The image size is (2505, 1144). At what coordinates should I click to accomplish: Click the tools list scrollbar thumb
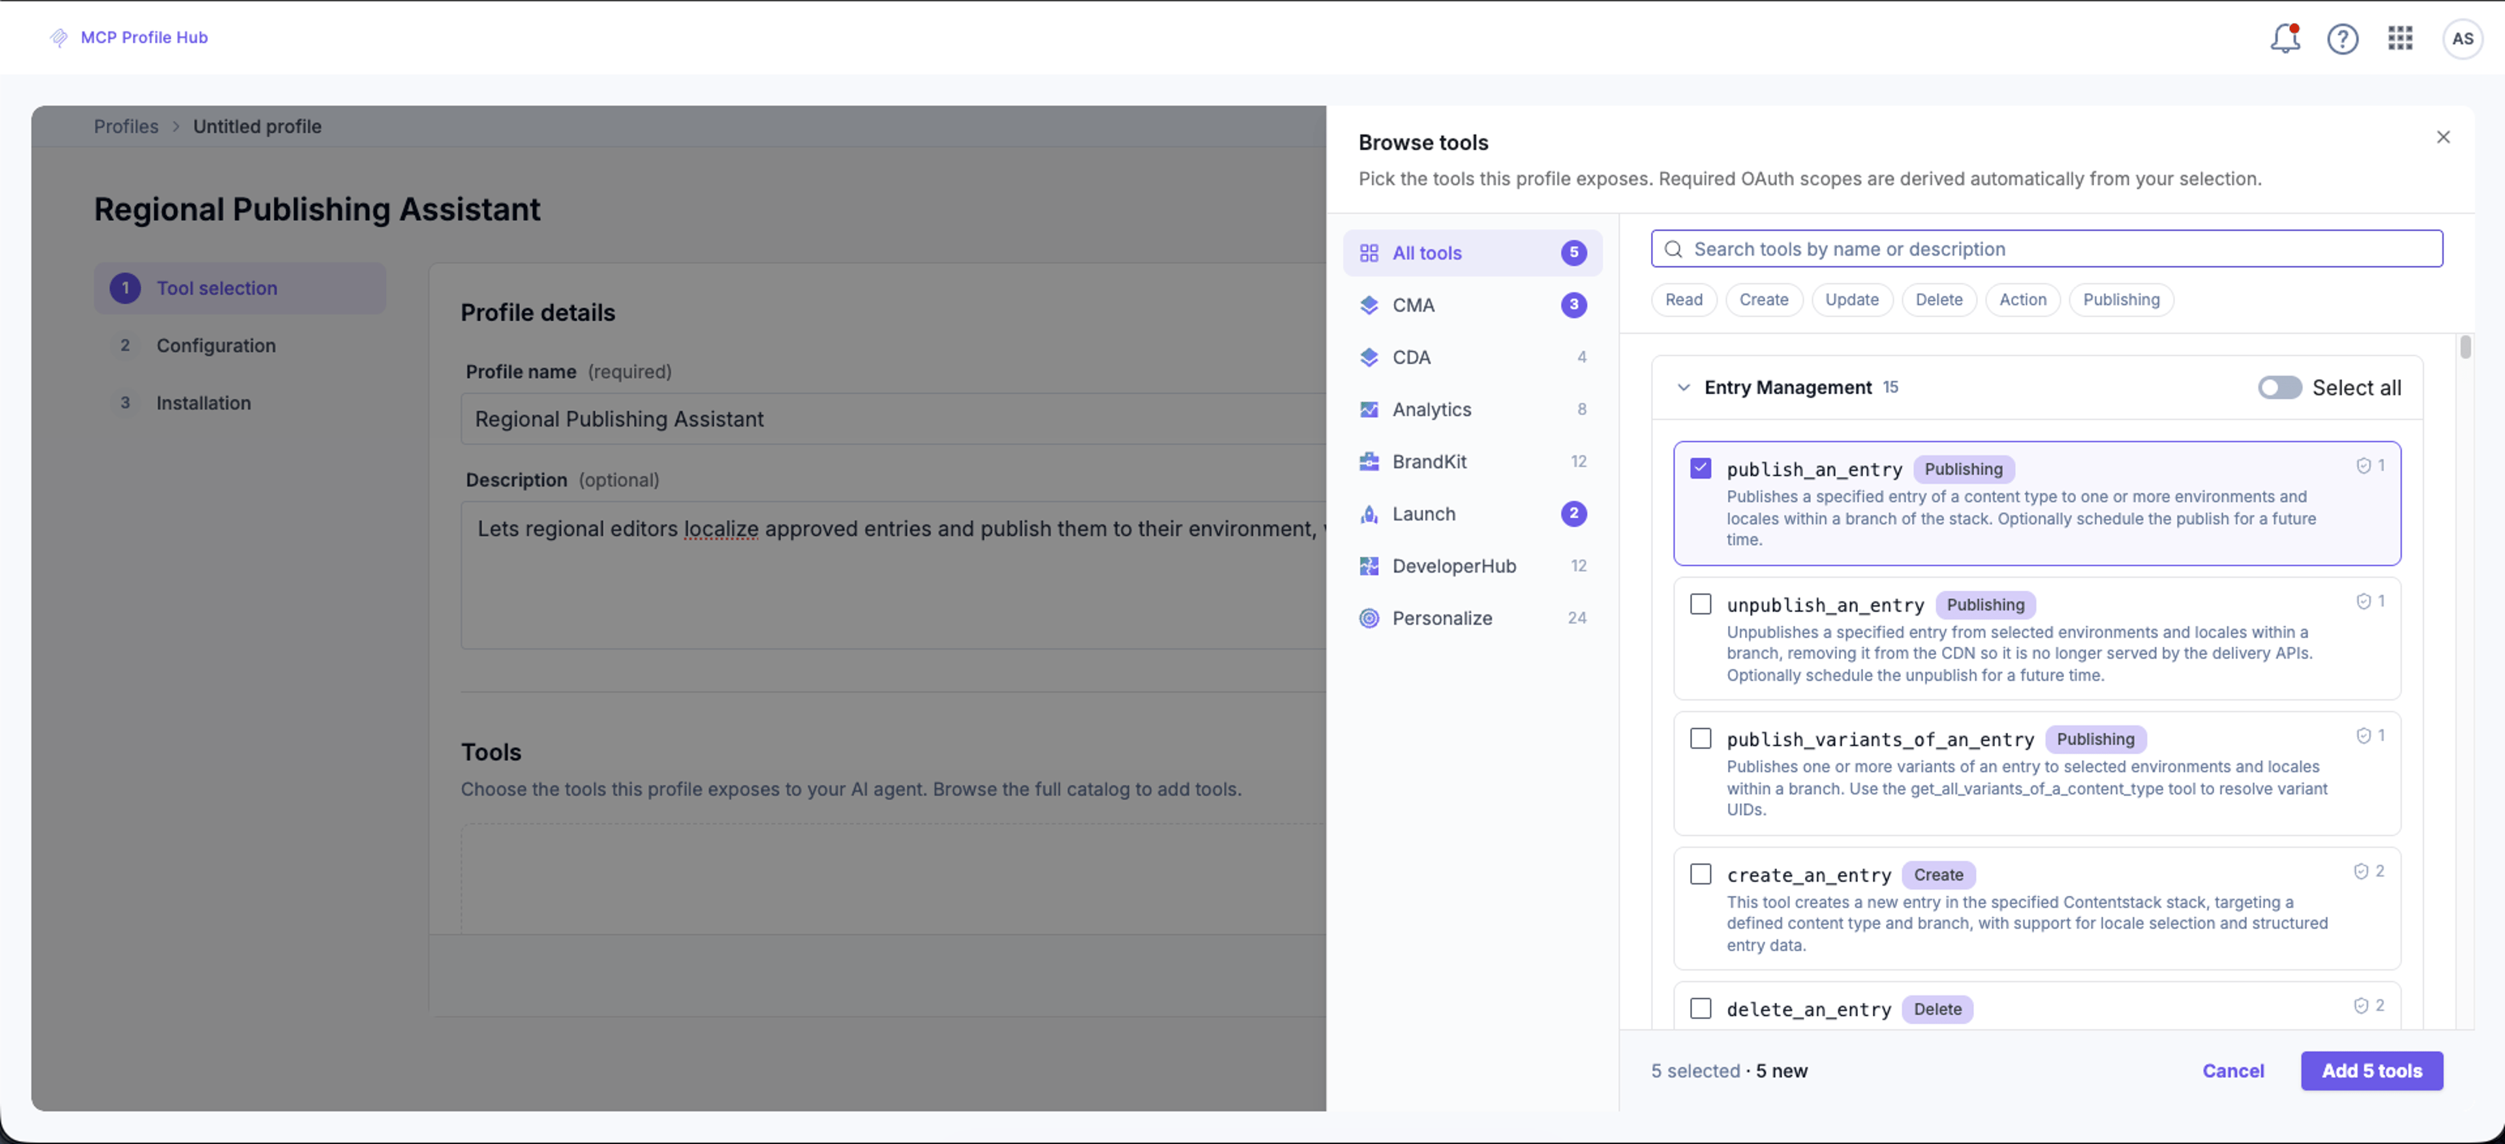(x=2464, y=347)
